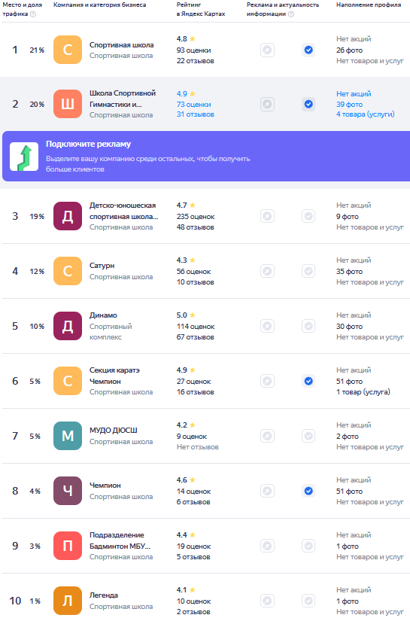Click grey checkmark in Легенда row
The height and width of the screenshot is (621, 410).
308,601
